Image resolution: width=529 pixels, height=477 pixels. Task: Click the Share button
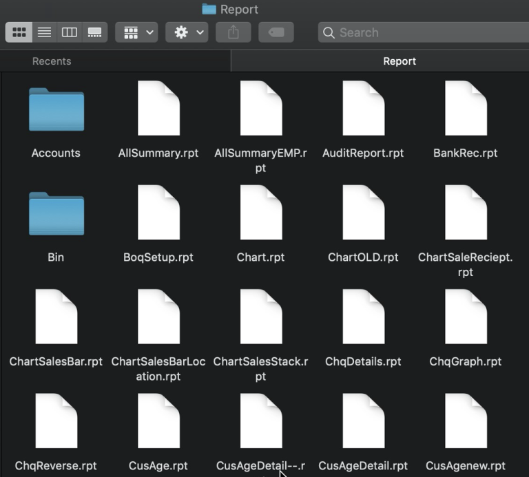(233, 32)
